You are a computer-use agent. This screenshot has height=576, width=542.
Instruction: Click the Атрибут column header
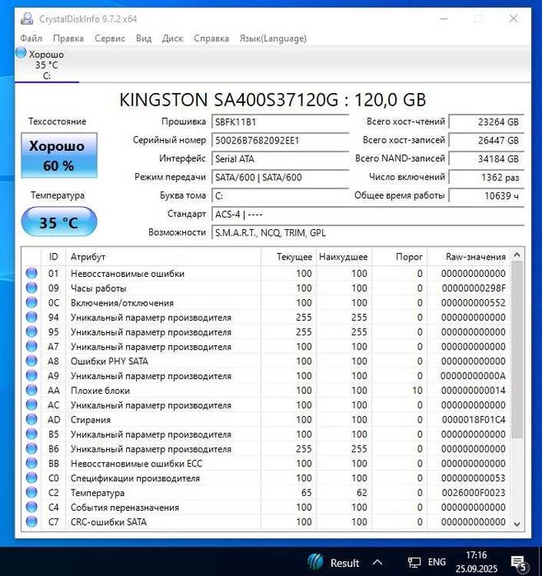click(x=163, y=256)
